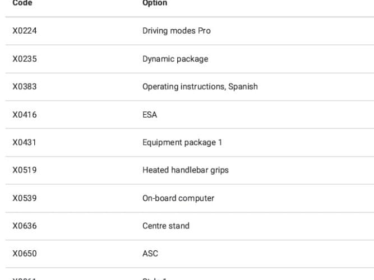Select Equipment package 1 option
This screenshot has height=280, width=374.
(x=182, y=142)
